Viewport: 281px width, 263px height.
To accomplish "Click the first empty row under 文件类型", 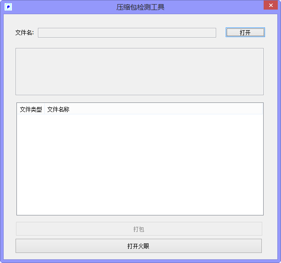I will pyautogui.click(x=31, y=118).
